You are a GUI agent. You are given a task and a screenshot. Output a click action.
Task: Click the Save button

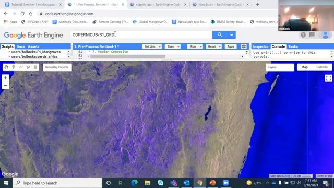point(171,46)
